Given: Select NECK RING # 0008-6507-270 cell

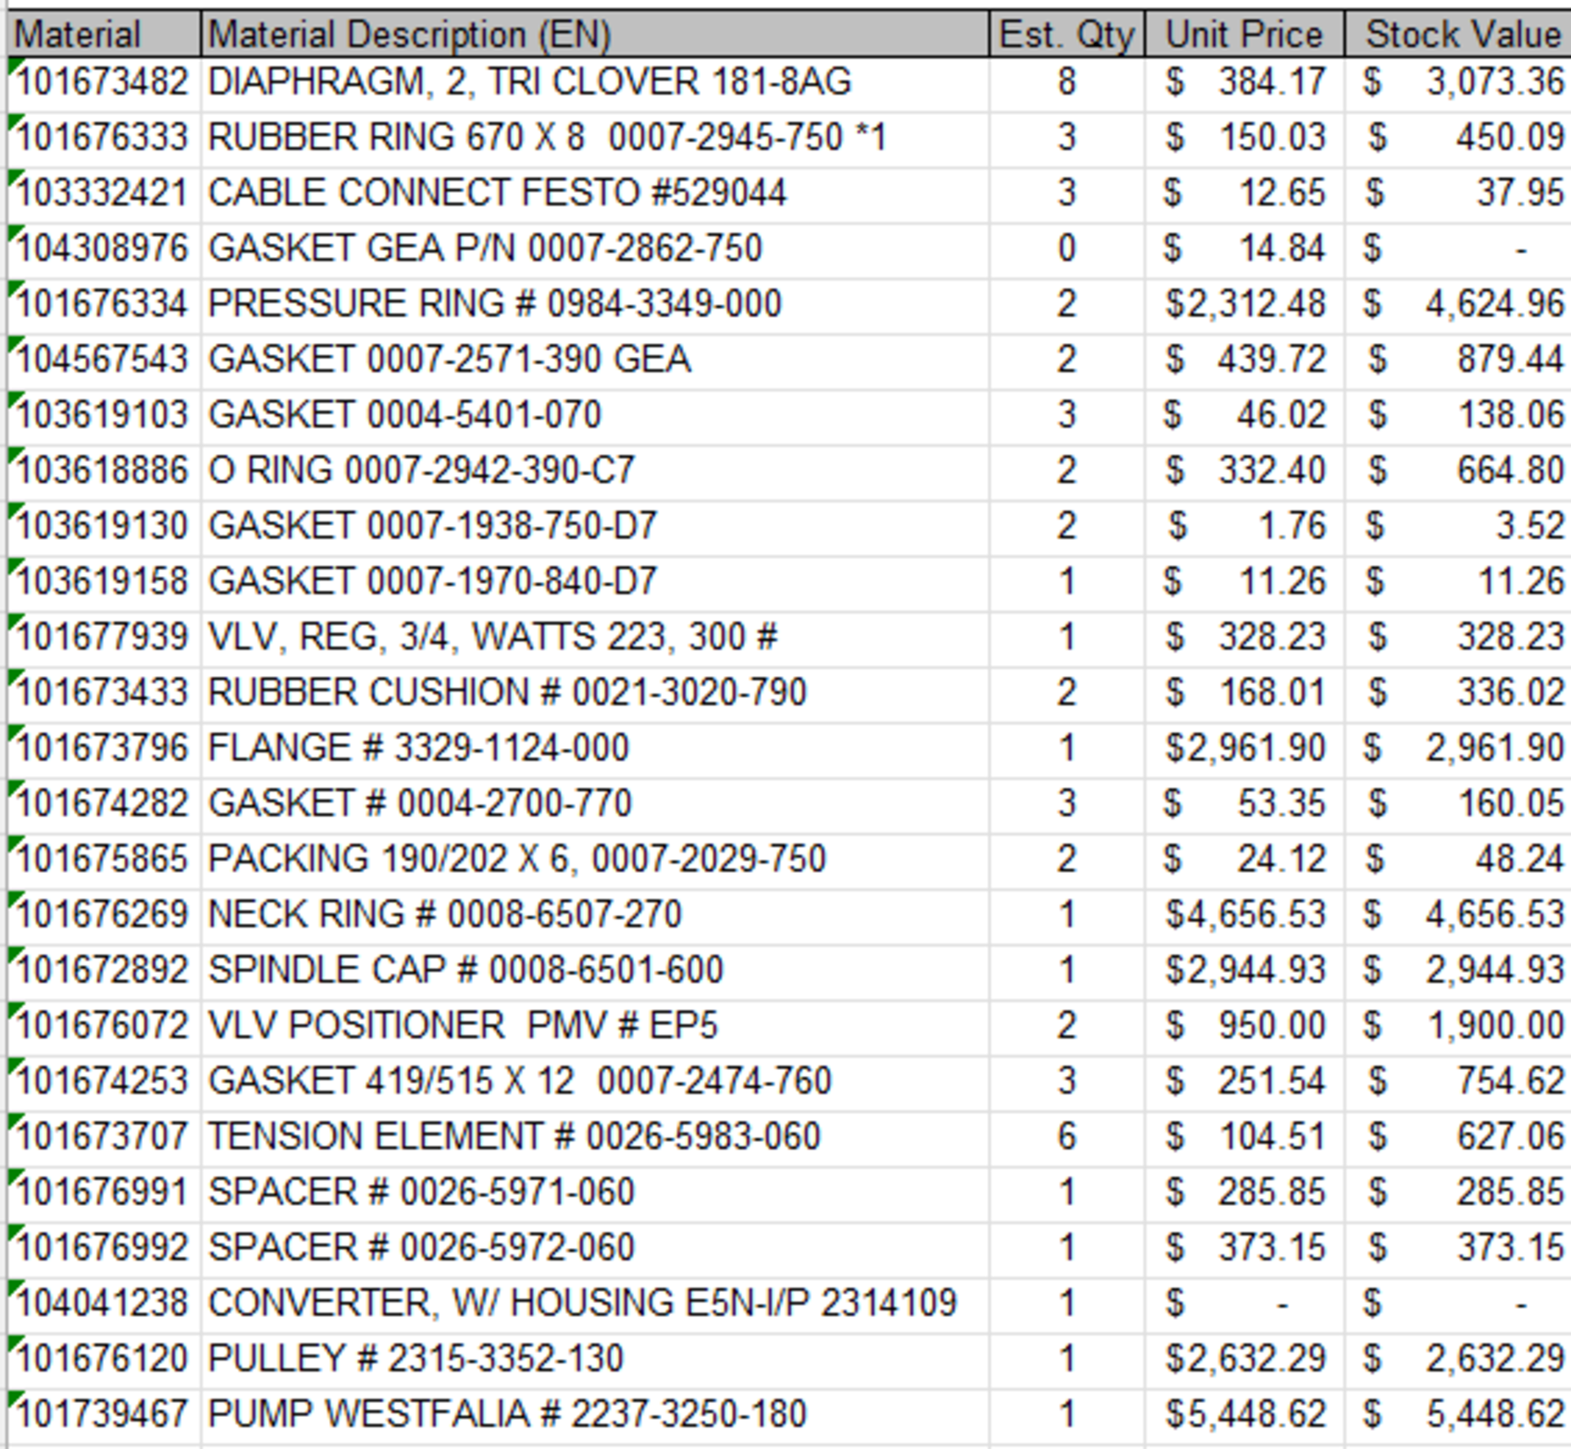Looking at the screenshot, I should pos(595,918).
